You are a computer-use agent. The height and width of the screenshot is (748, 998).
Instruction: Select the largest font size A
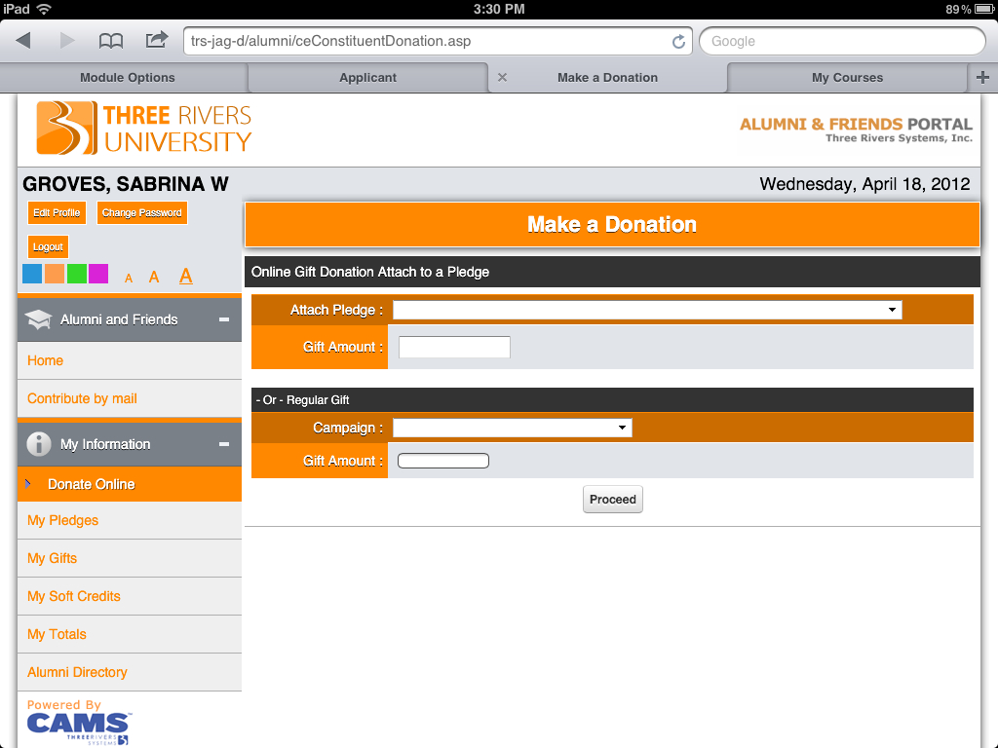(185, 277)
